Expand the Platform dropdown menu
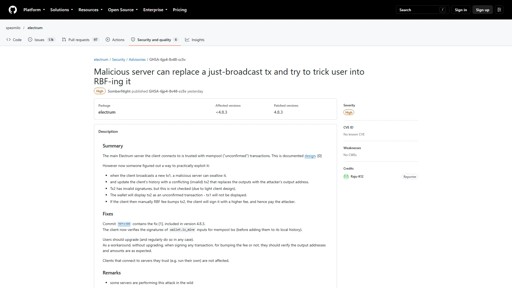512x288 pixels. (34, 10)
